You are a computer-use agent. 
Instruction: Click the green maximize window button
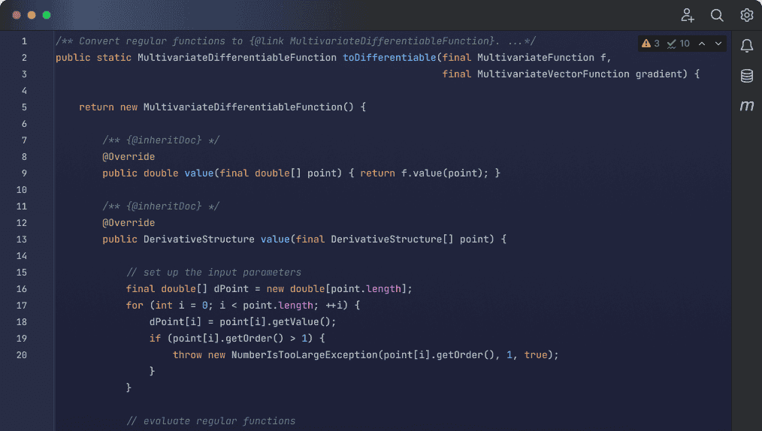[47, 15]
